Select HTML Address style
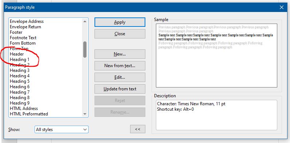290x143 pixels. (24, 109)
